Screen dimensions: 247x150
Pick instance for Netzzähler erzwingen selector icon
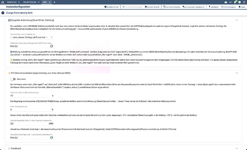click(52, 137)
